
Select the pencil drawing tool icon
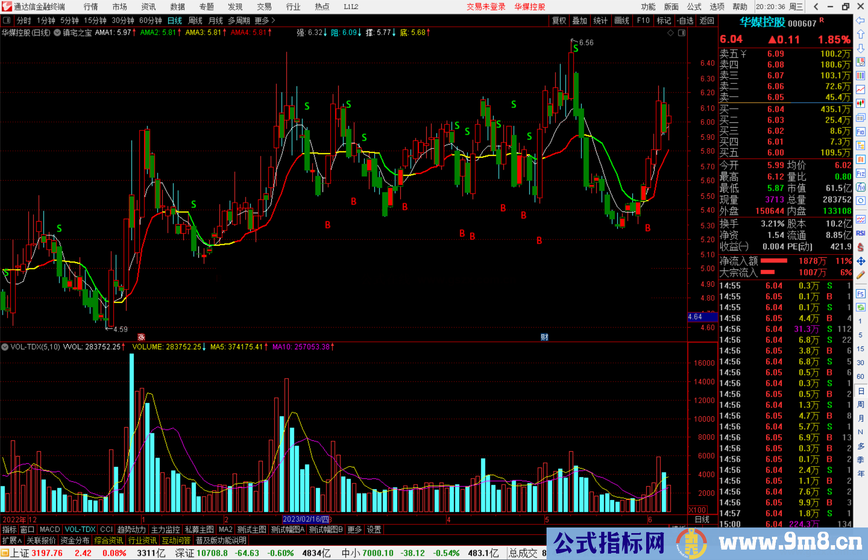pos(860,275)
